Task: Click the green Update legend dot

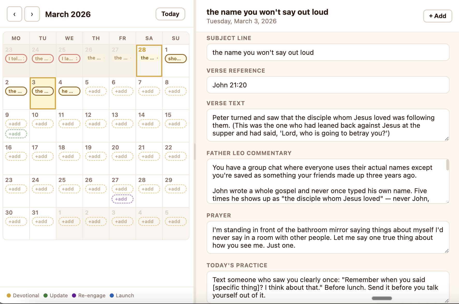Action: pos(46,295)
